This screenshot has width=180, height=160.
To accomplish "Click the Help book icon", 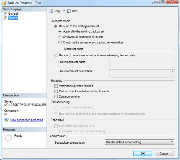I will coord(69,11).
